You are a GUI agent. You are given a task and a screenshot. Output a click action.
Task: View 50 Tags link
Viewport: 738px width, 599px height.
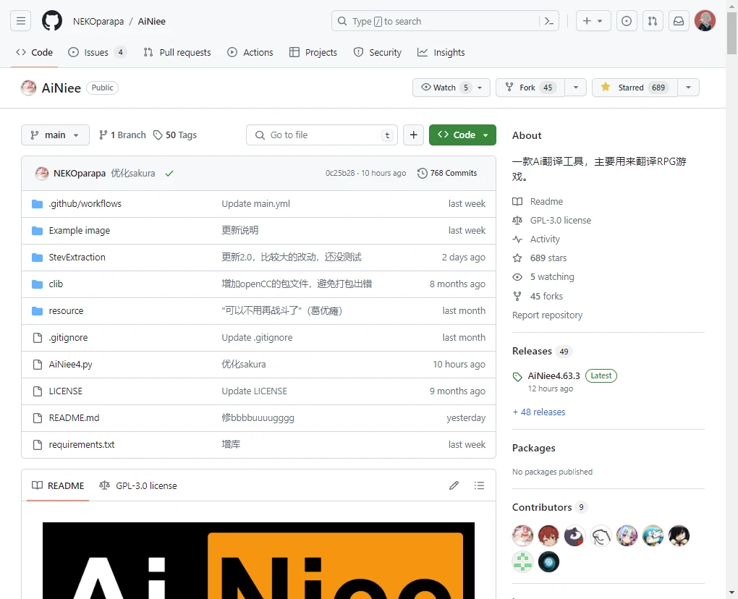coord(175,135)
